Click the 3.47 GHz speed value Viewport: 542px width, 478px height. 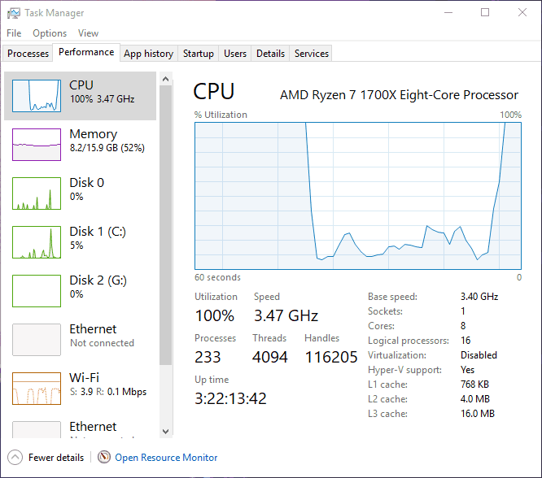tap(286, 315)
